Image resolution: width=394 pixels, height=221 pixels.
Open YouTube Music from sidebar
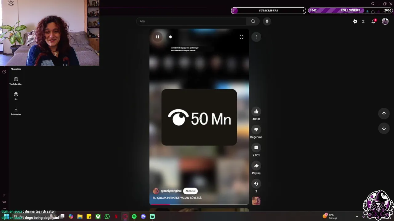click(16, 81)
